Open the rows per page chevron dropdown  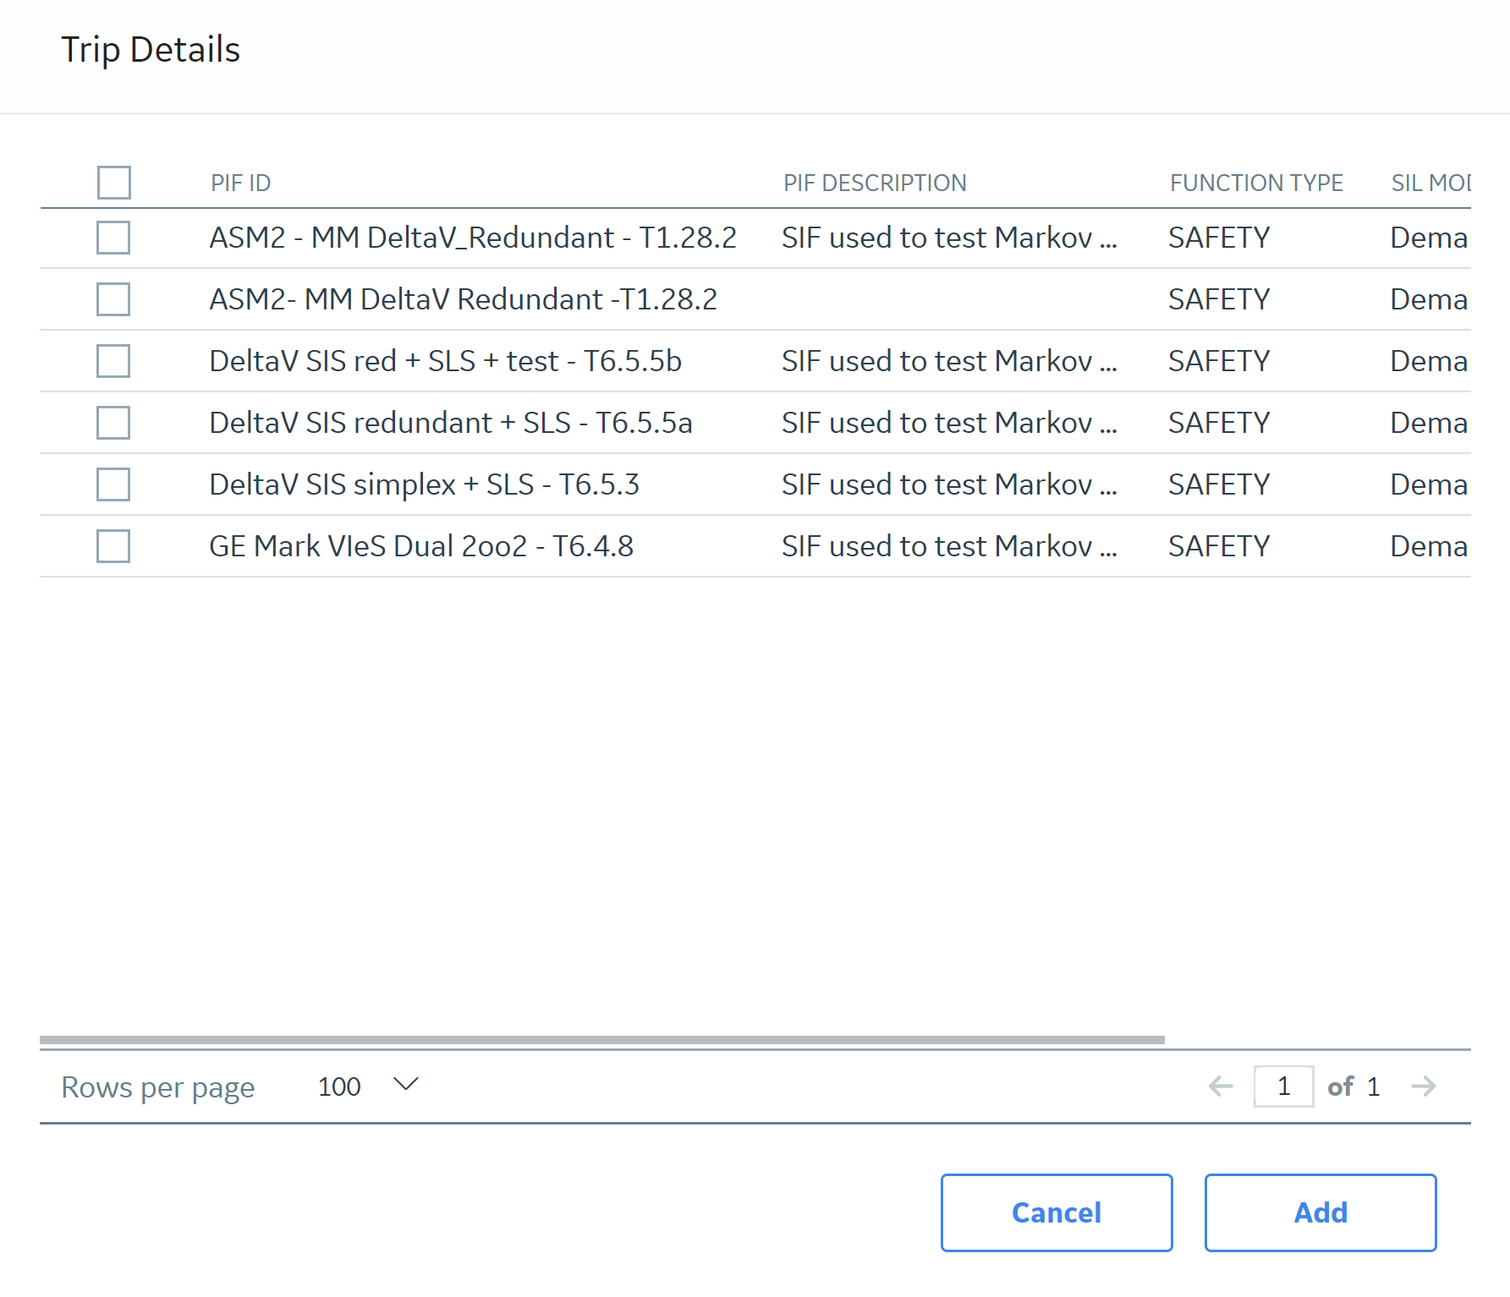406,1085
